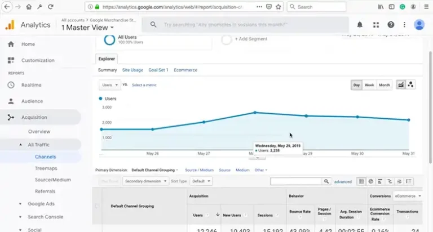Open the Explorer tab
This screenshot has height=232, width=433.
tap(107, 59)
